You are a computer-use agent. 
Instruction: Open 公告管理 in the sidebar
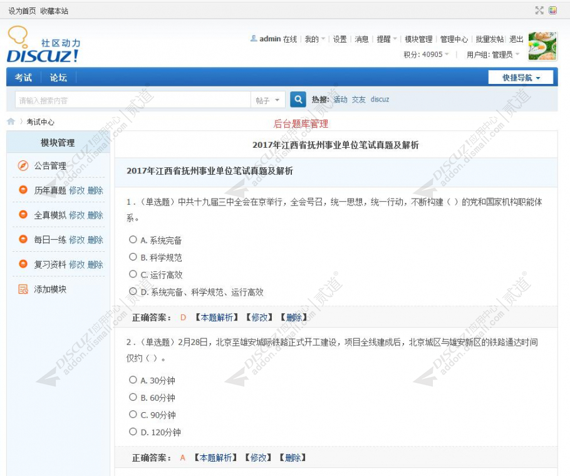(x=50, y=166)
